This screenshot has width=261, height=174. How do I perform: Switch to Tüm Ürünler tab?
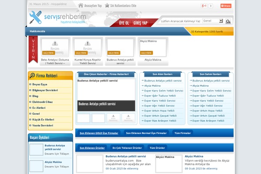click(157, 148)
